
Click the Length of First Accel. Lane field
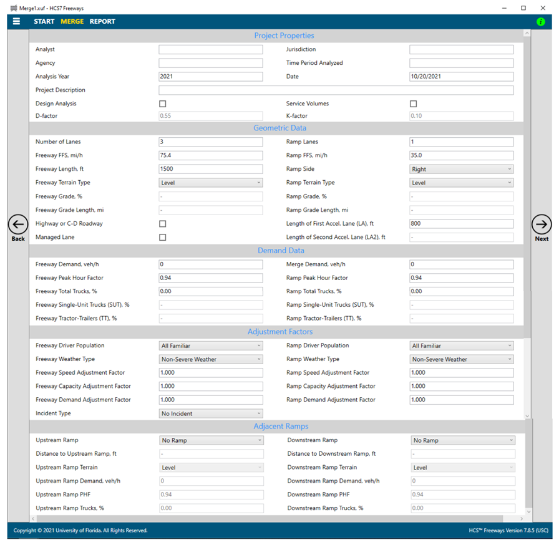pos(461,224)
